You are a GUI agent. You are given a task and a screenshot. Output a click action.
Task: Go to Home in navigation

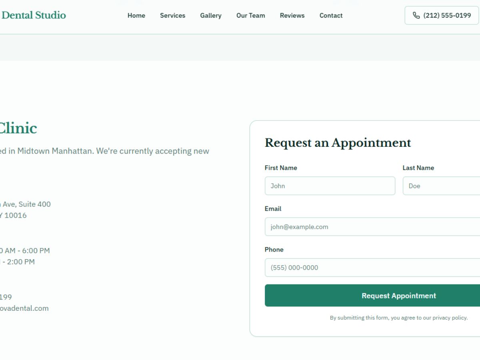(136, 16)
